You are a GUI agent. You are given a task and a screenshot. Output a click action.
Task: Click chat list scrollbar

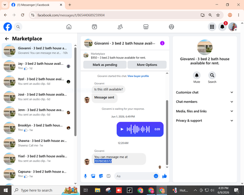75,92
